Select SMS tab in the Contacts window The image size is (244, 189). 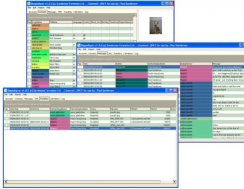click(60, 12)
